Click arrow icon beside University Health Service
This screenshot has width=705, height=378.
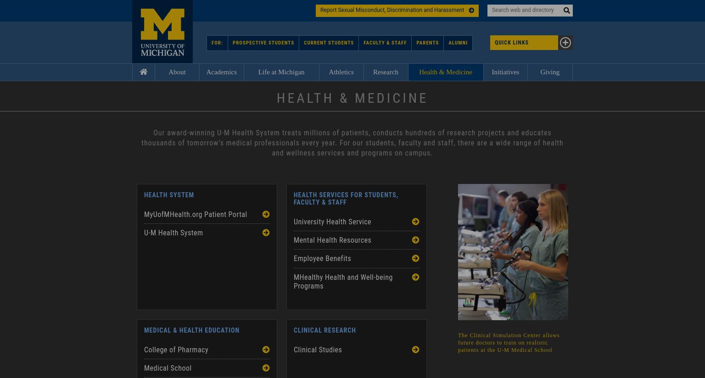pyautogui.click(x=415, y=222)
